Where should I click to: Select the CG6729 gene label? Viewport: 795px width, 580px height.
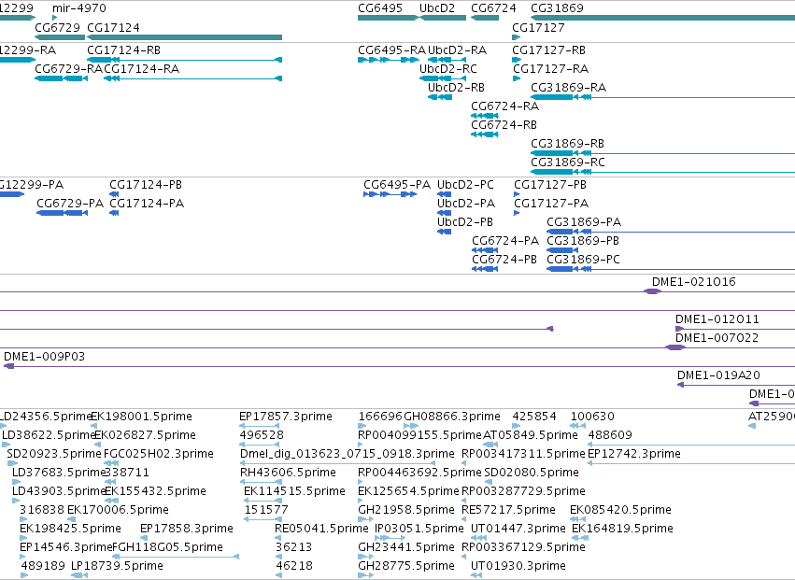(x=57, y=27)
